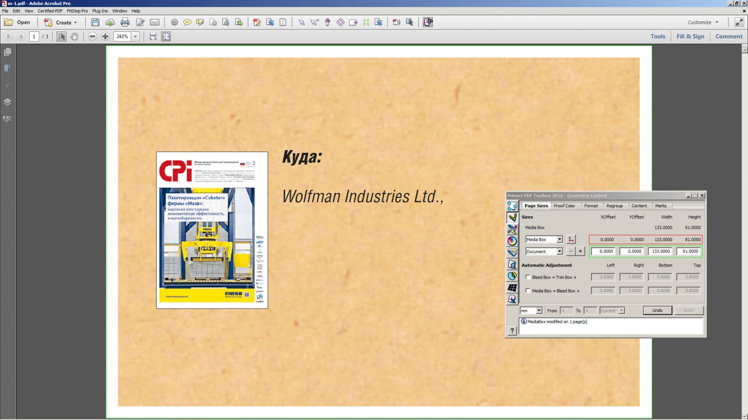Open the Tools pane

coord(658,36)
